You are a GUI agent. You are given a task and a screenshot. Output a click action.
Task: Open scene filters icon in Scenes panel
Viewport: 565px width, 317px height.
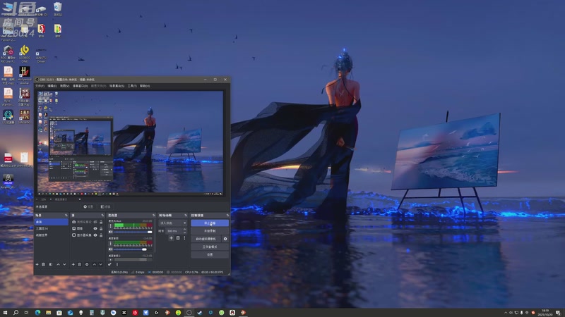(51, 265)
